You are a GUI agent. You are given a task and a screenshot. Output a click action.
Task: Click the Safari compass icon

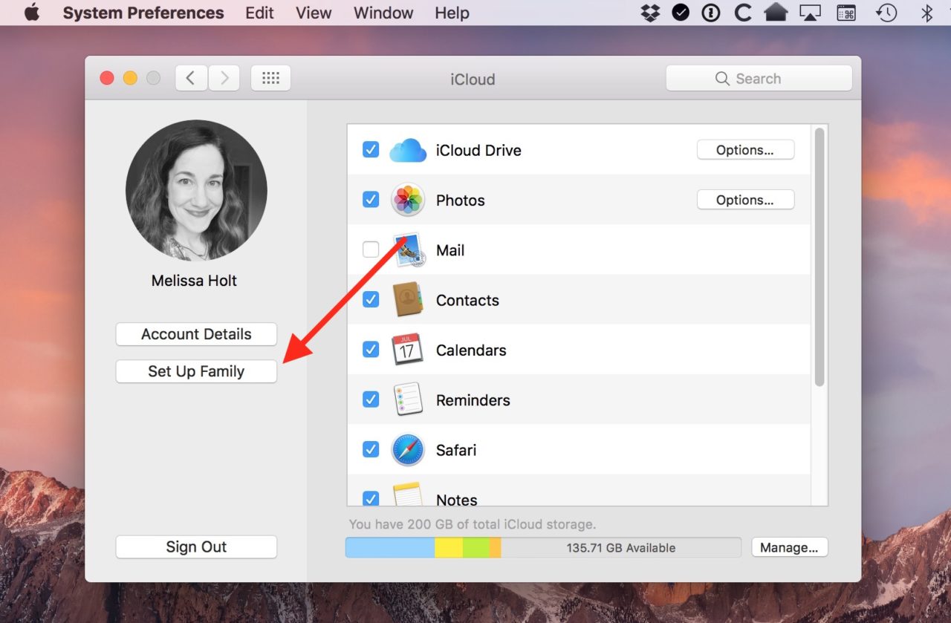click(408, 450)
